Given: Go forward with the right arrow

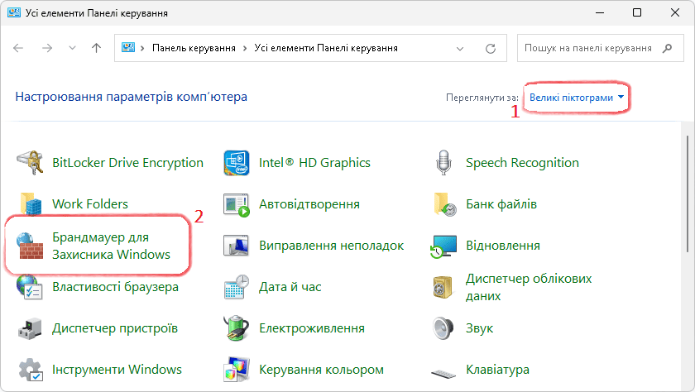Looking at the screenshot, I should (x=46, y=48).
